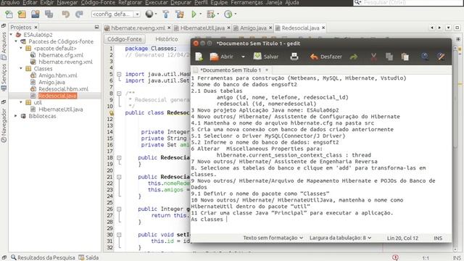
Task: Click the browser globe icon in NetBeans toolbar
Action: pos(149,14)
